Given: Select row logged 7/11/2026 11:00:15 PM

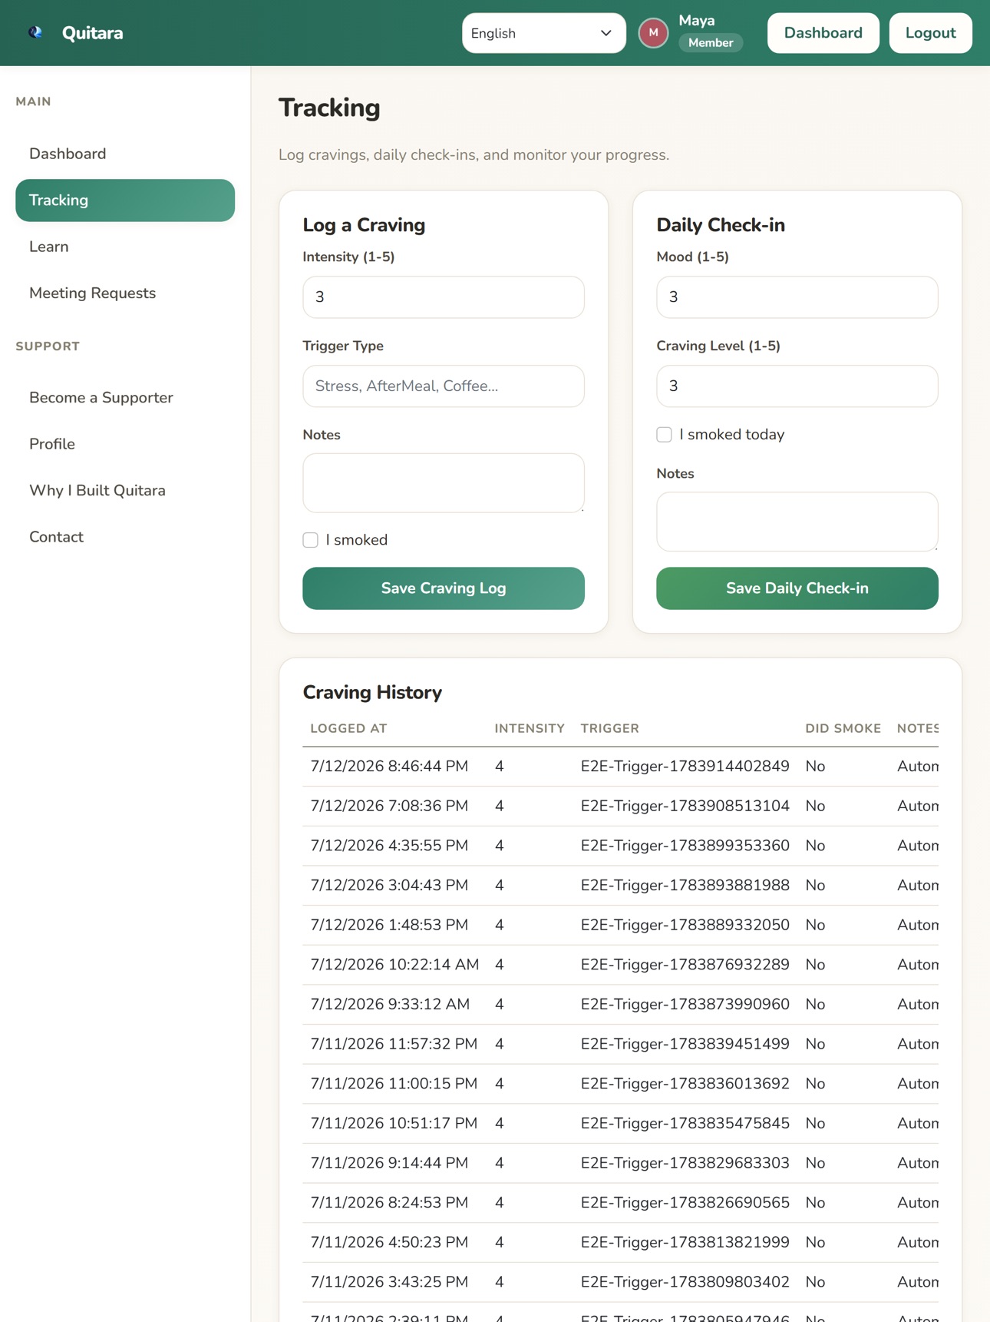Looking at the screenshot, I should click(x=620, y=1084).
